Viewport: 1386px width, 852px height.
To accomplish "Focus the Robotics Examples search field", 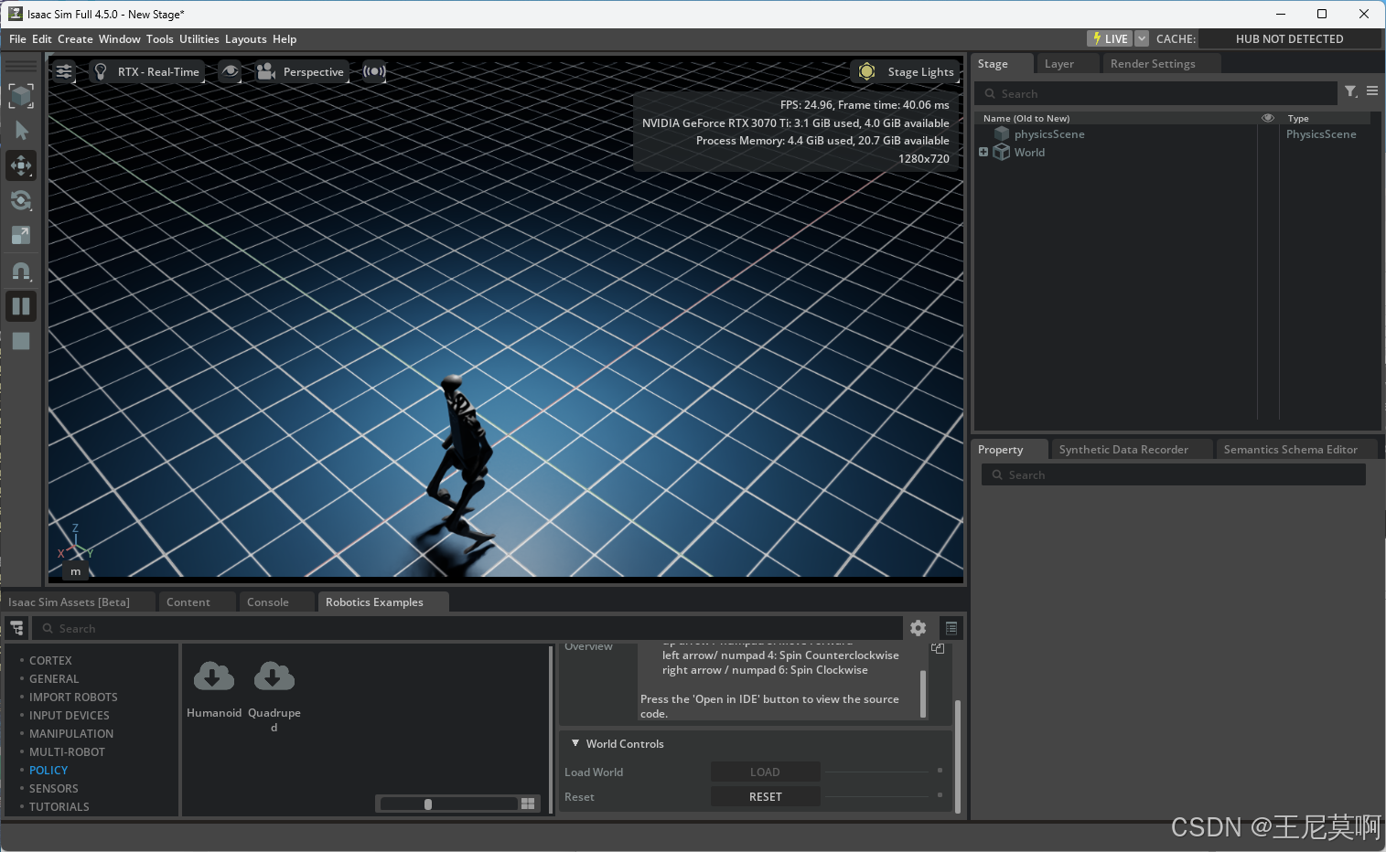I will (x=467, y=628).
